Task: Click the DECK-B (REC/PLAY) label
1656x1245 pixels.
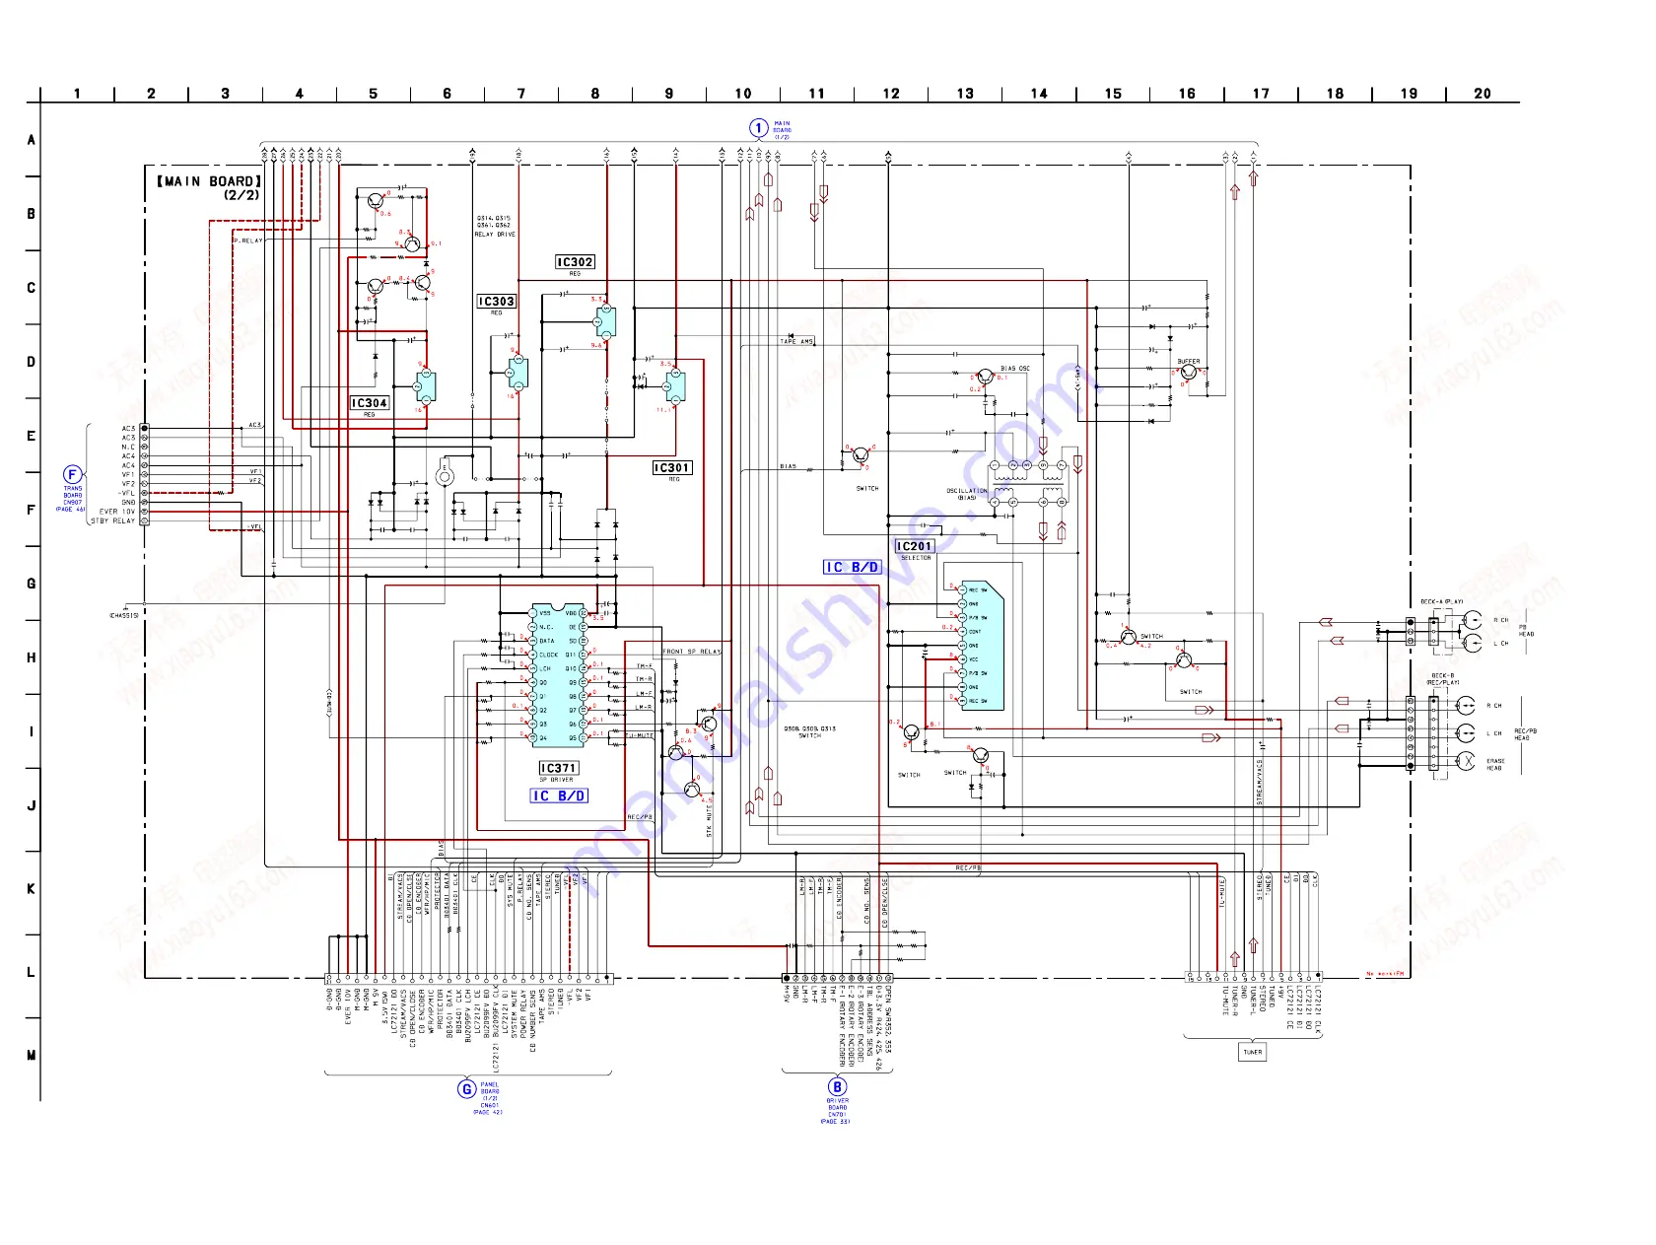Action: (1442, 679)
